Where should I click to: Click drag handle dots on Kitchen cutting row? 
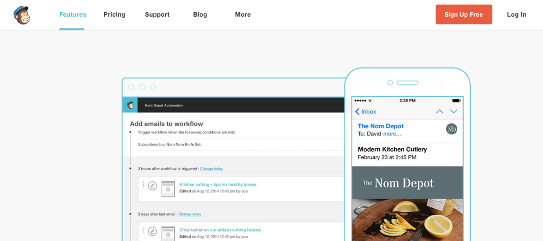click(x=144, y=185)
